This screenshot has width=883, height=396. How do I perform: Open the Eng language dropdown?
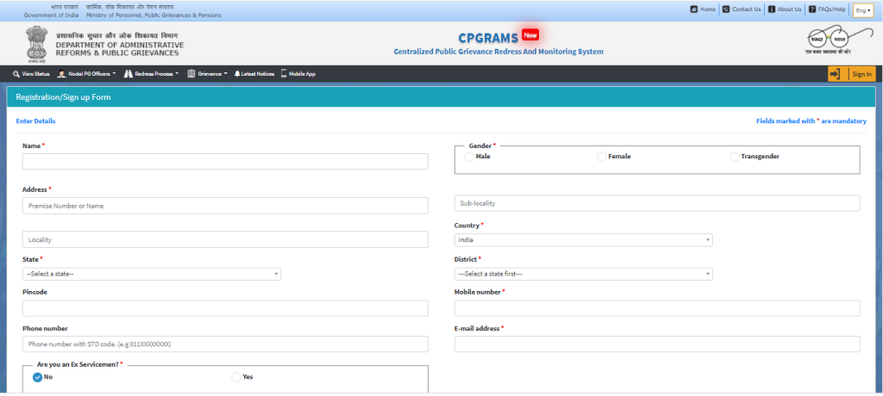point(862,10)
